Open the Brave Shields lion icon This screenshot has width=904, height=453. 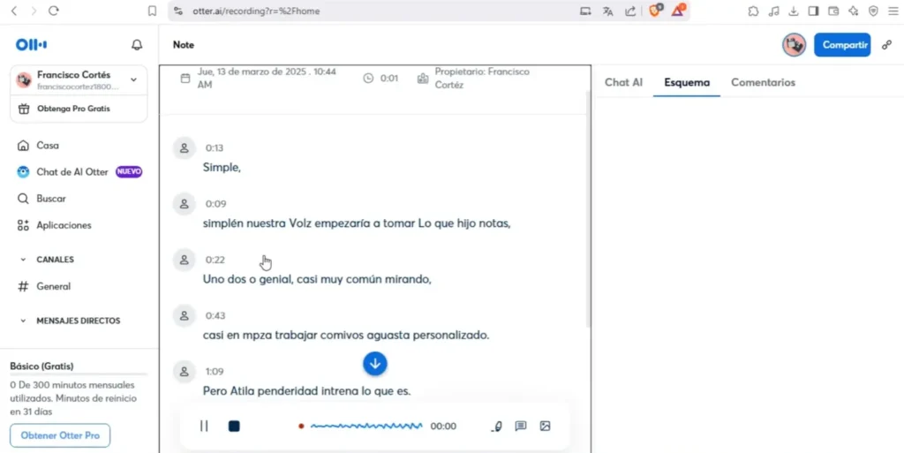point(655,11)
